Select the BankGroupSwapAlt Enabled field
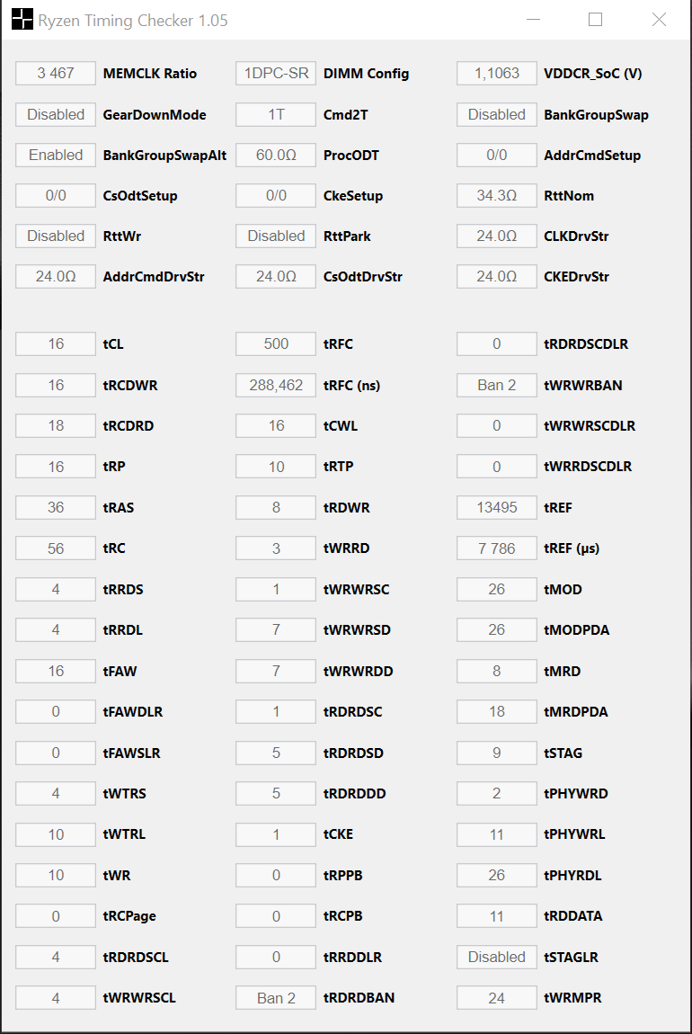The height and width of the screenshot is (1034, 692). point(56,155)
